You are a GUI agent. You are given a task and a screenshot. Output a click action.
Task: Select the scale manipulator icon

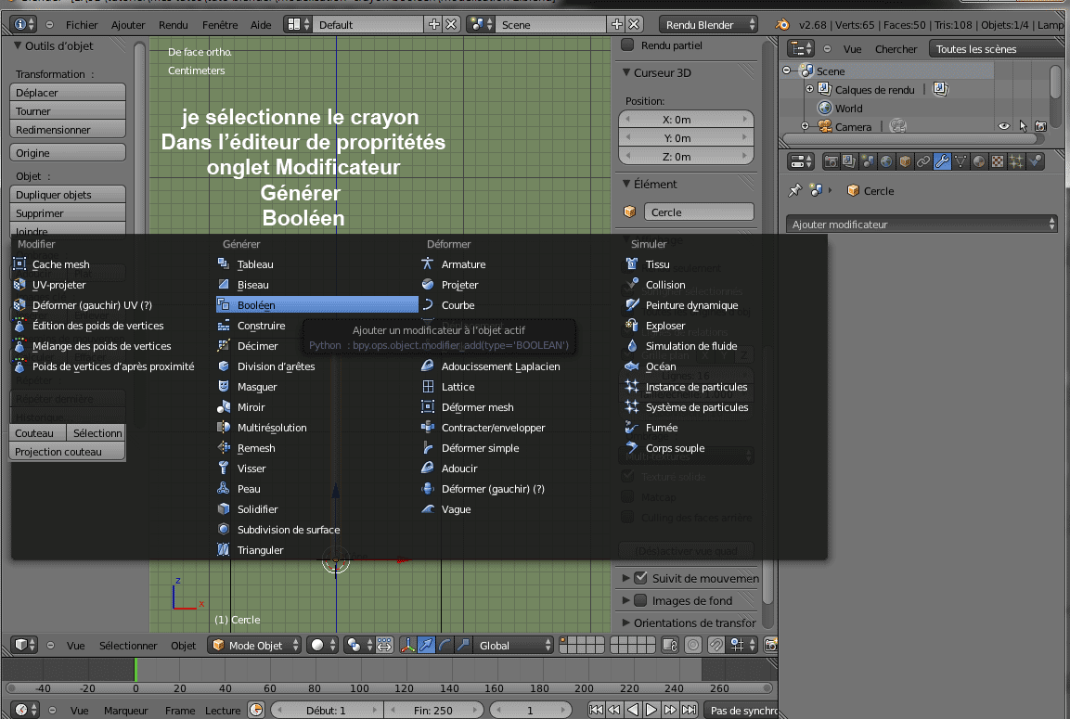[x=463, y=646]
